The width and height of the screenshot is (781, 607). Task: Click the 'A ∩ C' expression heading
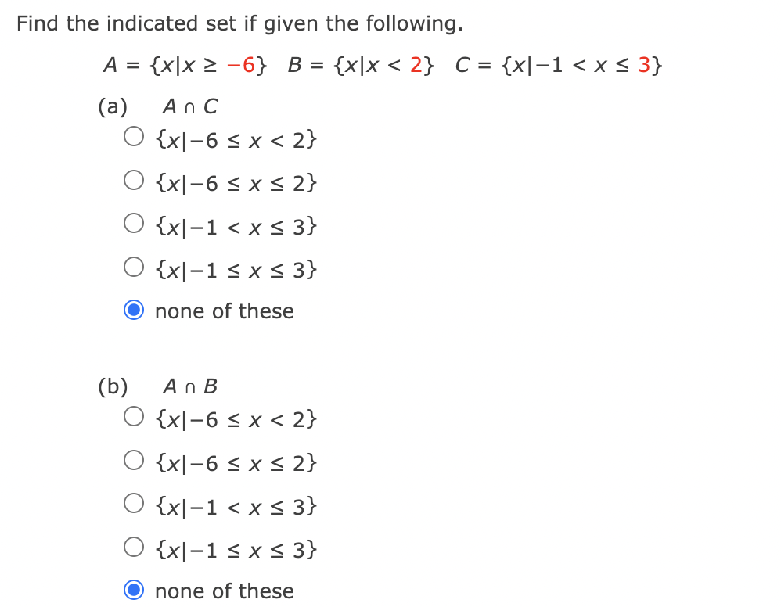tap(189, 106)
